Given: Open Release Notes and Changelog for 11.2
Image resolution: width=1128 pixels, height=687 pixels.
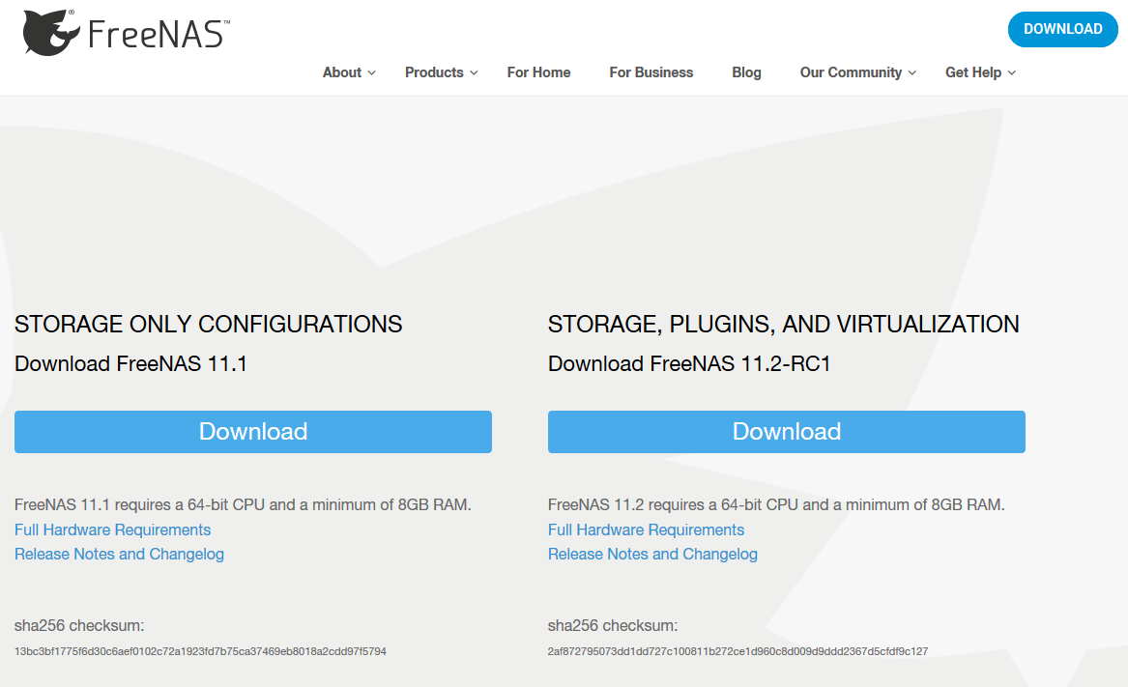Looking at the screenshot, I should pos(652,555).
